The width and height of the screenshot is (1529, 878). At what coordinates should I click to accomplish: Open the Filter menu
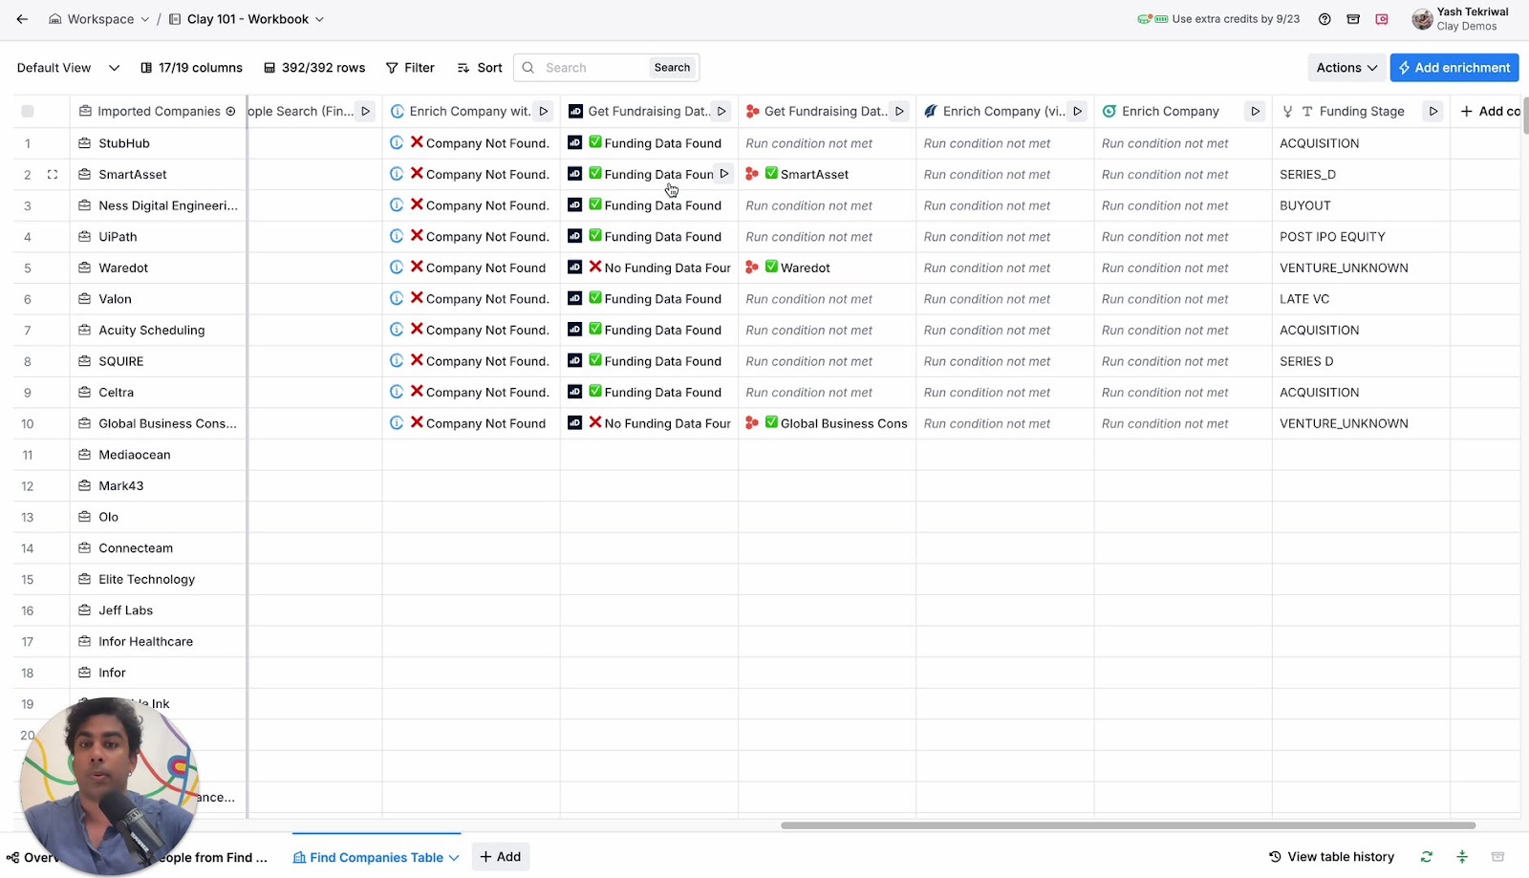click(410, 68)
